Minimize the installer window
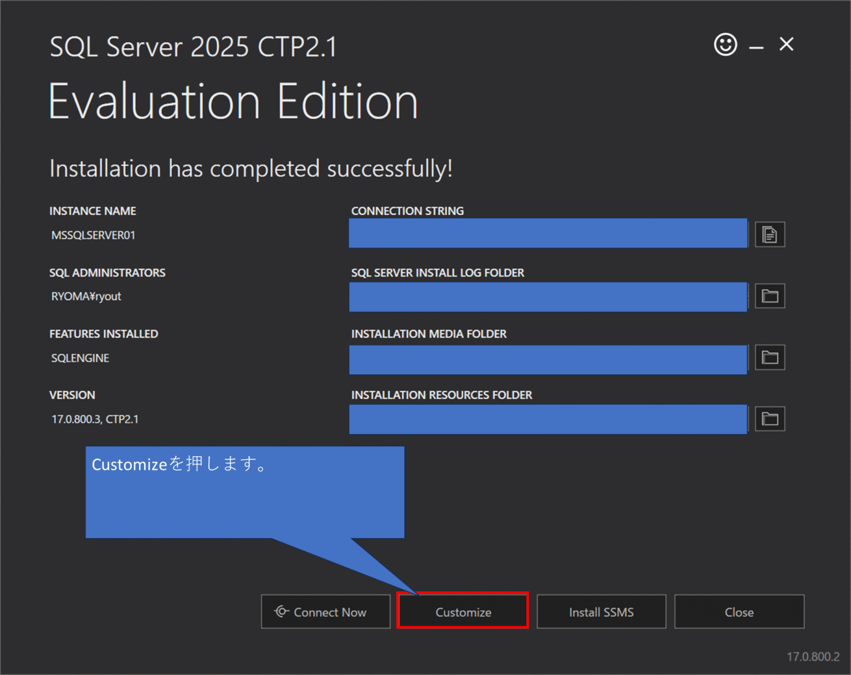 755,45
